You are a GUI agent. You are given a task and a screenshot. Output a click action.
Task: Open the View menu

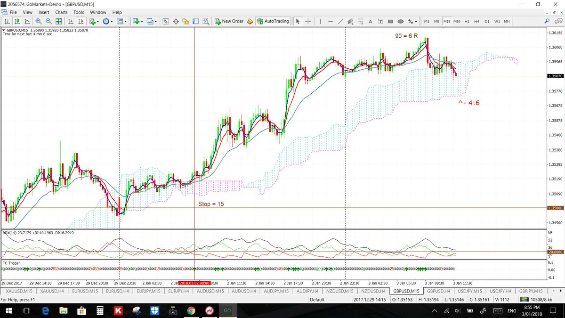(28, 12)
